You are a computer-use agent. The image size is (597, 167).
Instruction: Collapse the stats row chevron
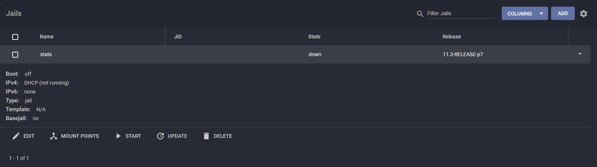point(580,54)
